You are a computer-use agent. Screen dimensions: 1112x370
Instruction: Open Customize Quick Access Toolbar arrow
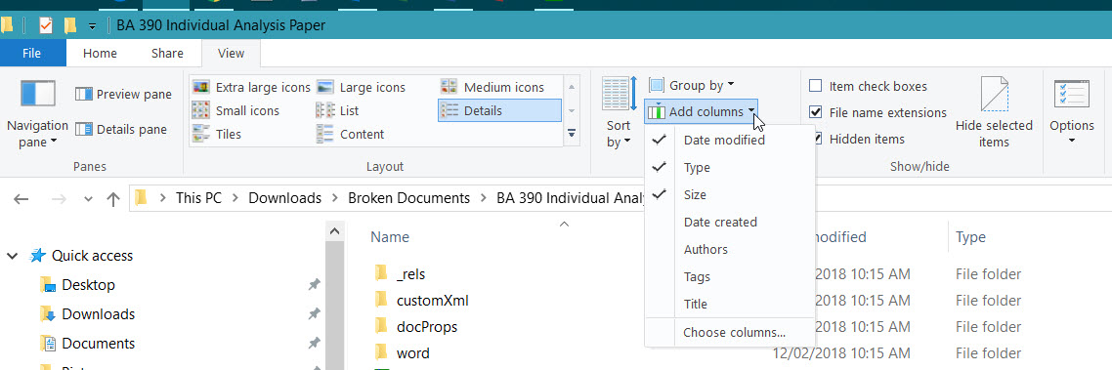92,27
